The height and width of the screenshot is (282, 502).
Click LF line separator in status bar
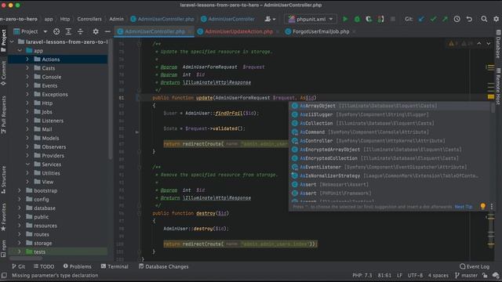[x=399, y=275]
